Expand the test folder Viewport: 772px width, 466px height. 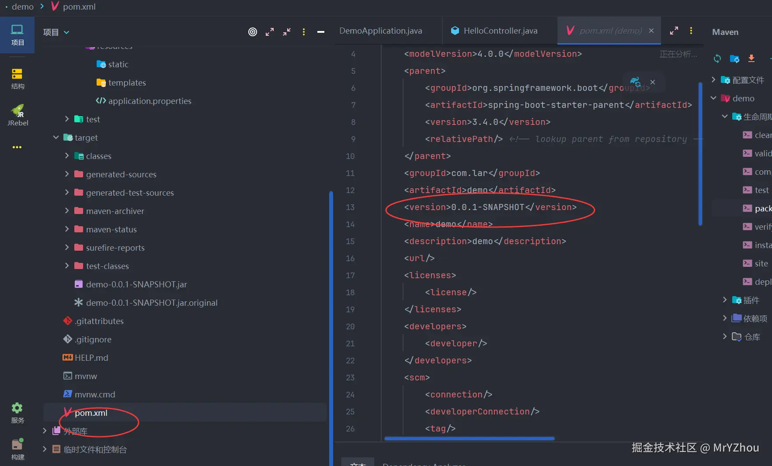click(67, 119)
